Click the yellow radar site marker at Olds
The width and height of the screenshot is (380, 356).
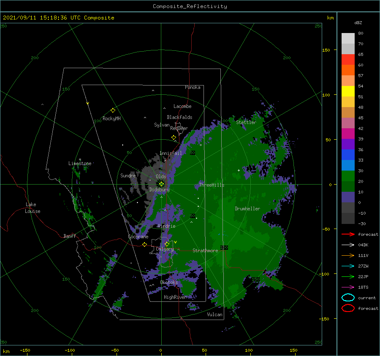click(x=161, y=184)
